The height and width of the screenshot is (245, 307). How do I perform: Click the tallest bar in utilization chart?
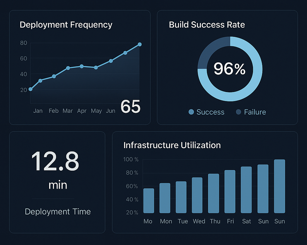[x=279, y=186]
